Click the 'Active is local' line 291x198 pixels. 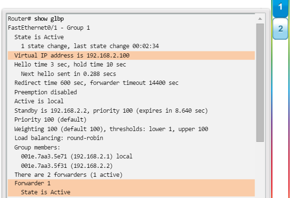coord(39,101)
